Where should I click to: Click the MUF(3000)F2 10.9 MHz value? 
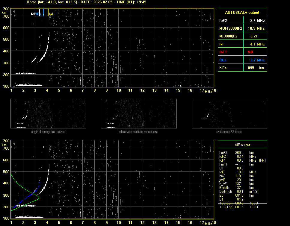(257, 28)
